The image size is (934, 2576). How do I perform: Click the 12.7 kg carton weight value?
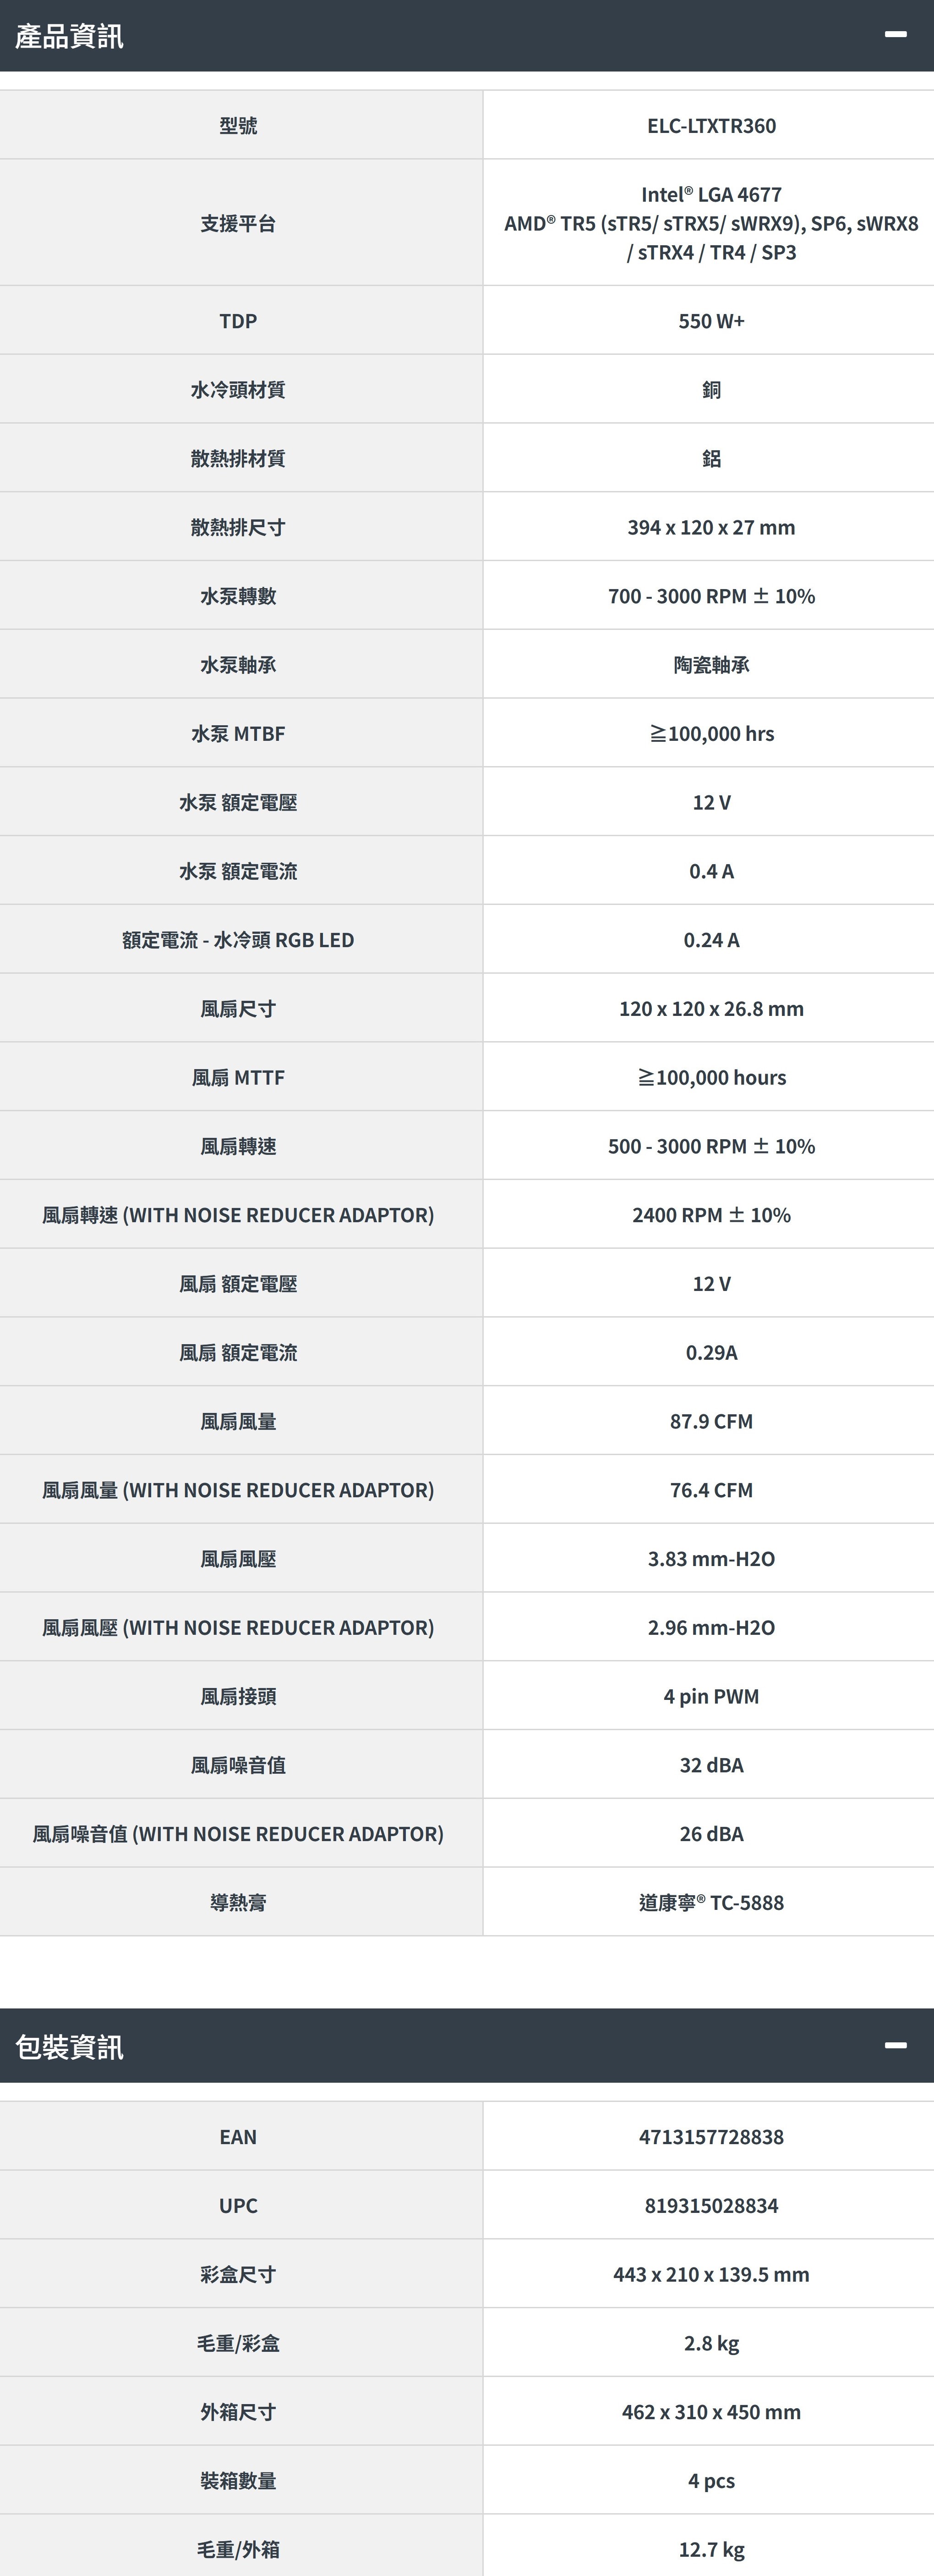click(711, 2550)
